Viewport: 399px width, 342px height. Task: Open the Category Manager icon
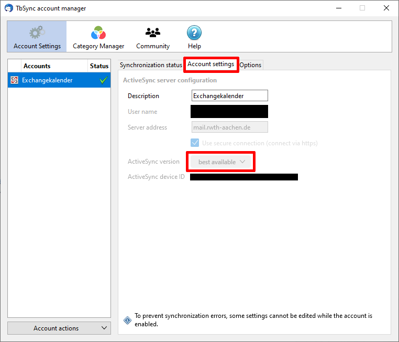(x=98, y=33)
